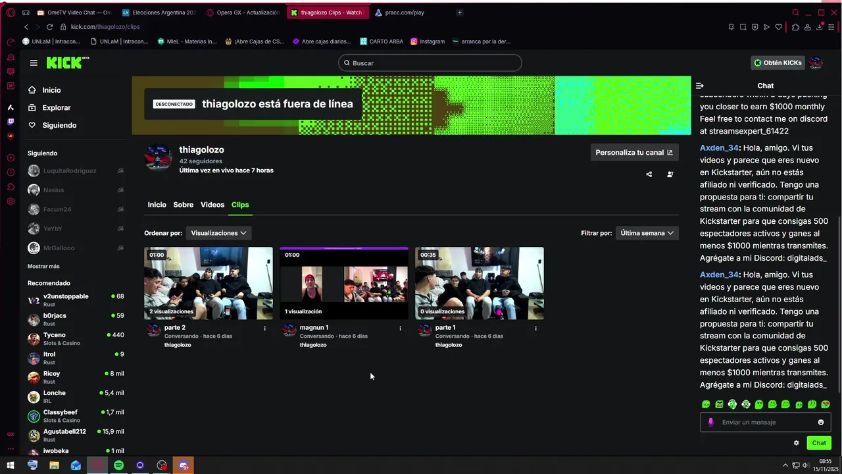Open the Kick hamburger menu

click(34, 63)
